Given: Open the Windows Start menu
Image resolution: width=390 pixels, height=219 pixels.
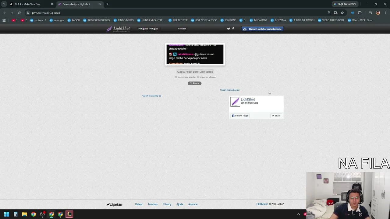Looking at the screenshot, I should (6, 214).
